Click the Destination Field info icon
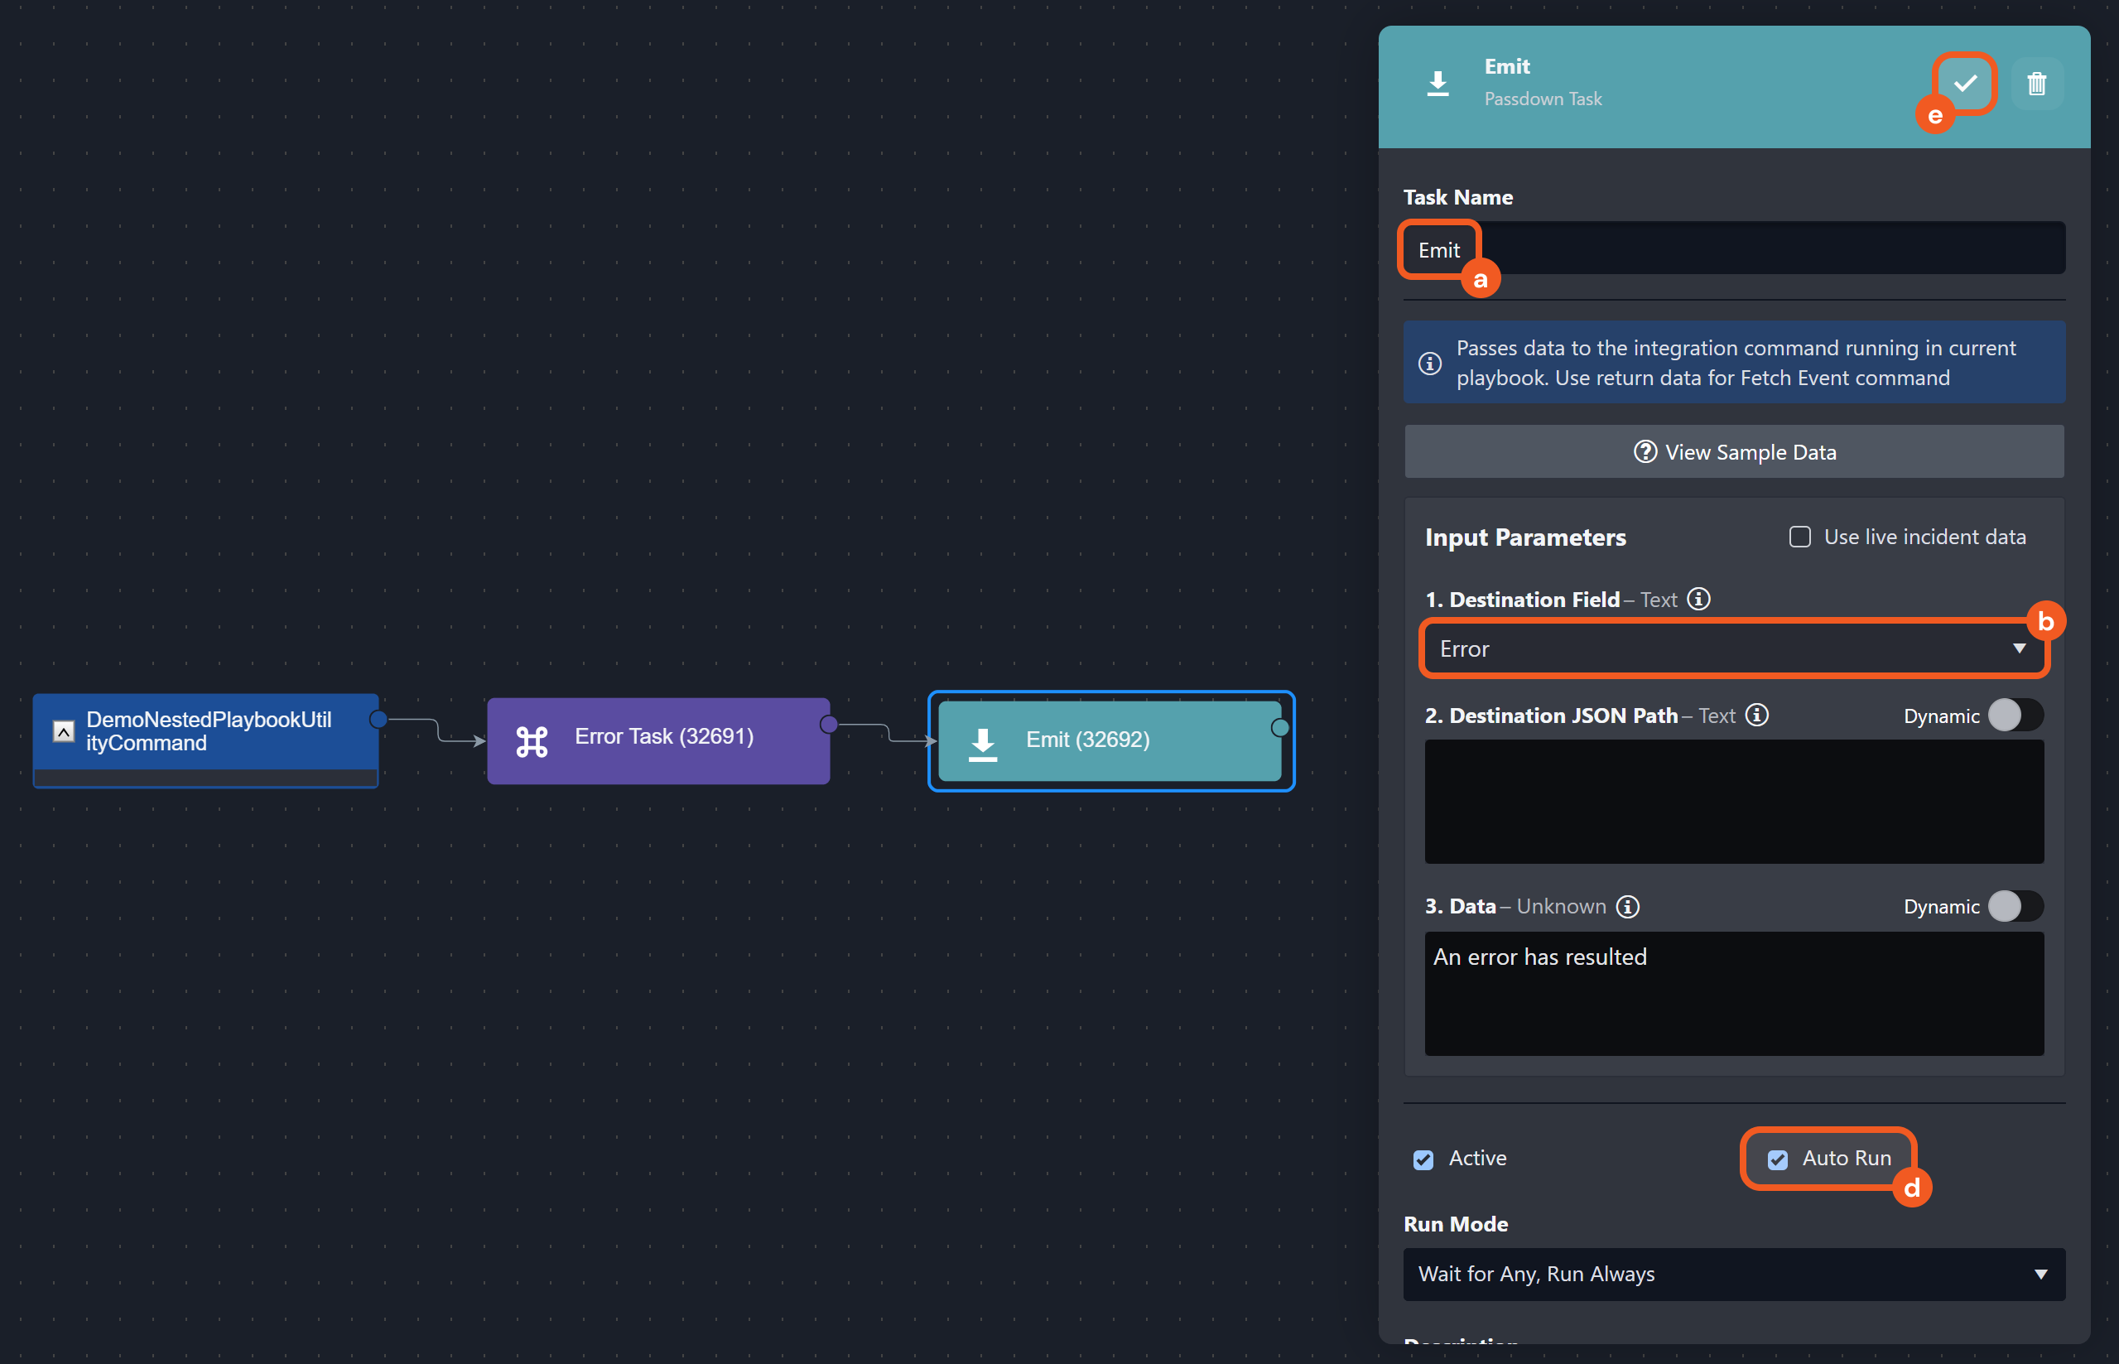The image size is (2119, 1364). (x=1698, y=600)
